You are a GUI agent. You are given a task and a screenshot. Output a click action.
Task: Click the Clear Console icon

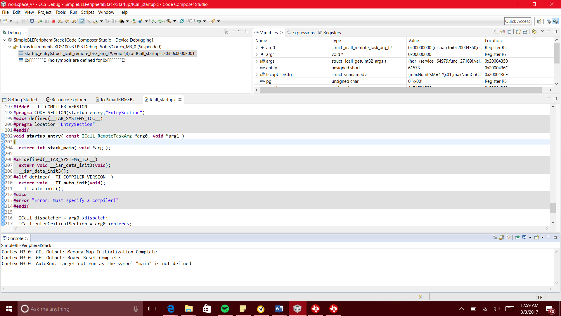[x=494, y=238]
